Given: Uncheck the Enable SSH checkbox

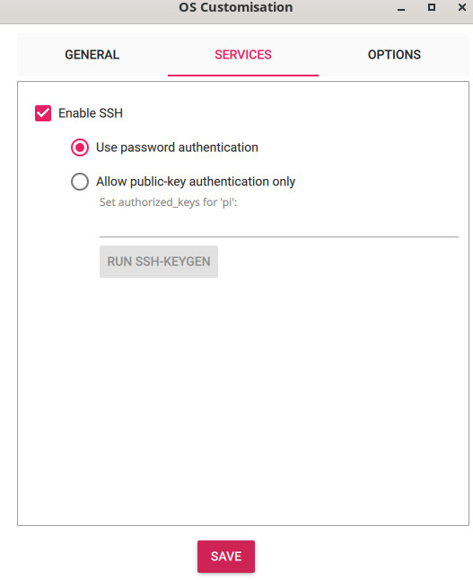Looking at the screenshot, I should point(43,113).
